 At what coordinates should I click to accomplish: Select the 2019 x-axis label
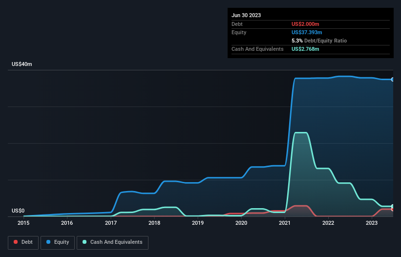[x=198, y=223]
